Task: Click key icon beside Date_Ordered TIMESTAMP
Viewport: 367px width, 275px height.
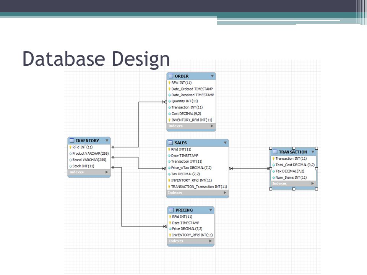Action: tap(169, 89)
